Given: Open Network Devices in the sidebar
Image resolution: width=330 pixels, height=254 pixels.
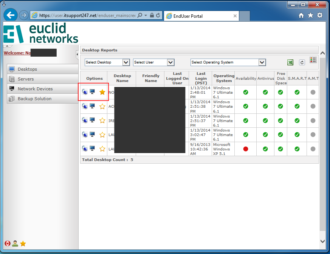Looking at the screenshot, I should tap(43, 89).
